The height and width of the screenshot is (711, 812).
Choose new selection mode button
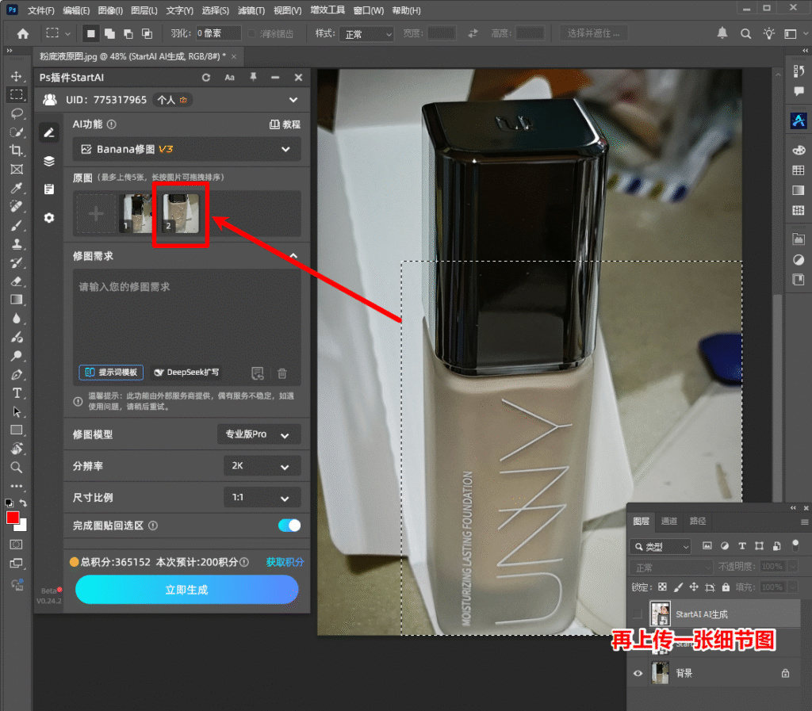pos(91,33)
